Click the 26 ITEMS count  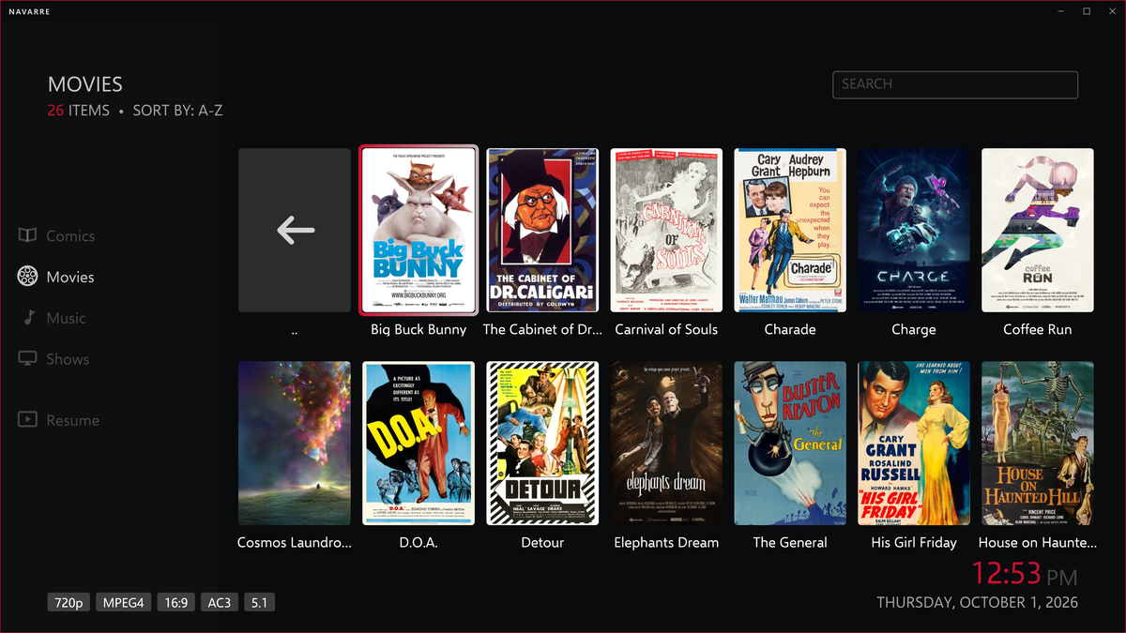(x=79, y=111)
